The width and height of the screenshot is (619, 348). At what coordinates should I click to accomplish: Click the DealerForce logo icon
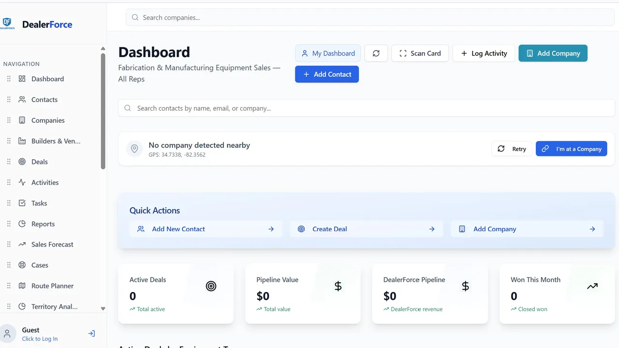8,24
